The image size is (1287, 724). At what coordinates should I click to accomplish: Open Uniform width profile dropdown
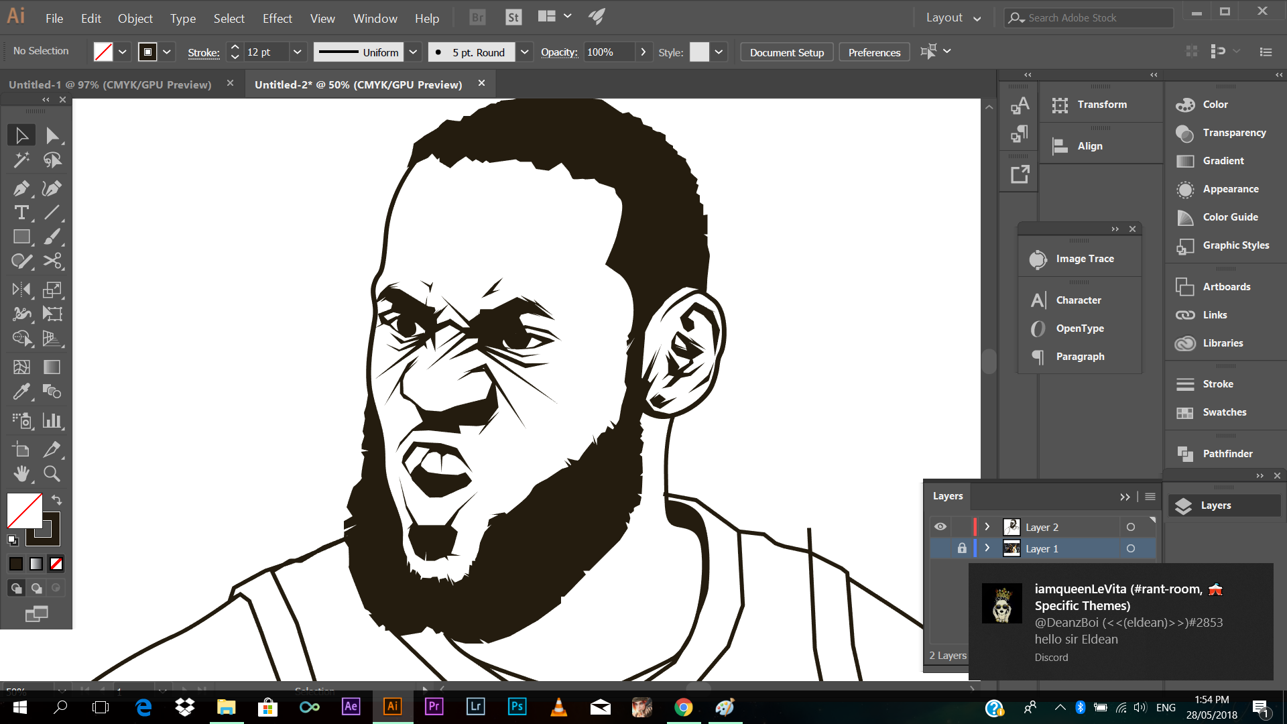(x=414, y=52)
